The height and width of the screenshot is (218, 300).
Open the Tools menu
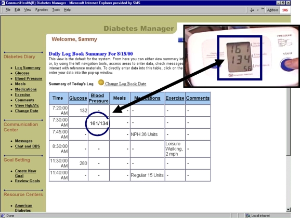56,10
